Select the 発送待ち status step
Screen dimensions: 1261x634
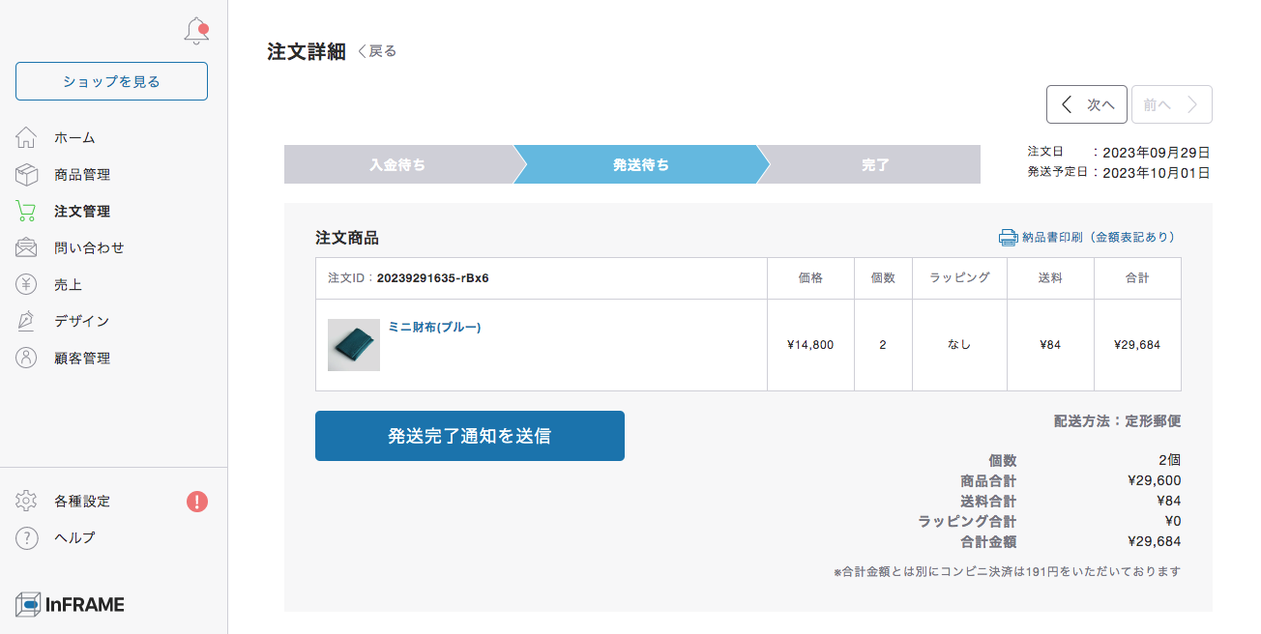click(640, 164)
